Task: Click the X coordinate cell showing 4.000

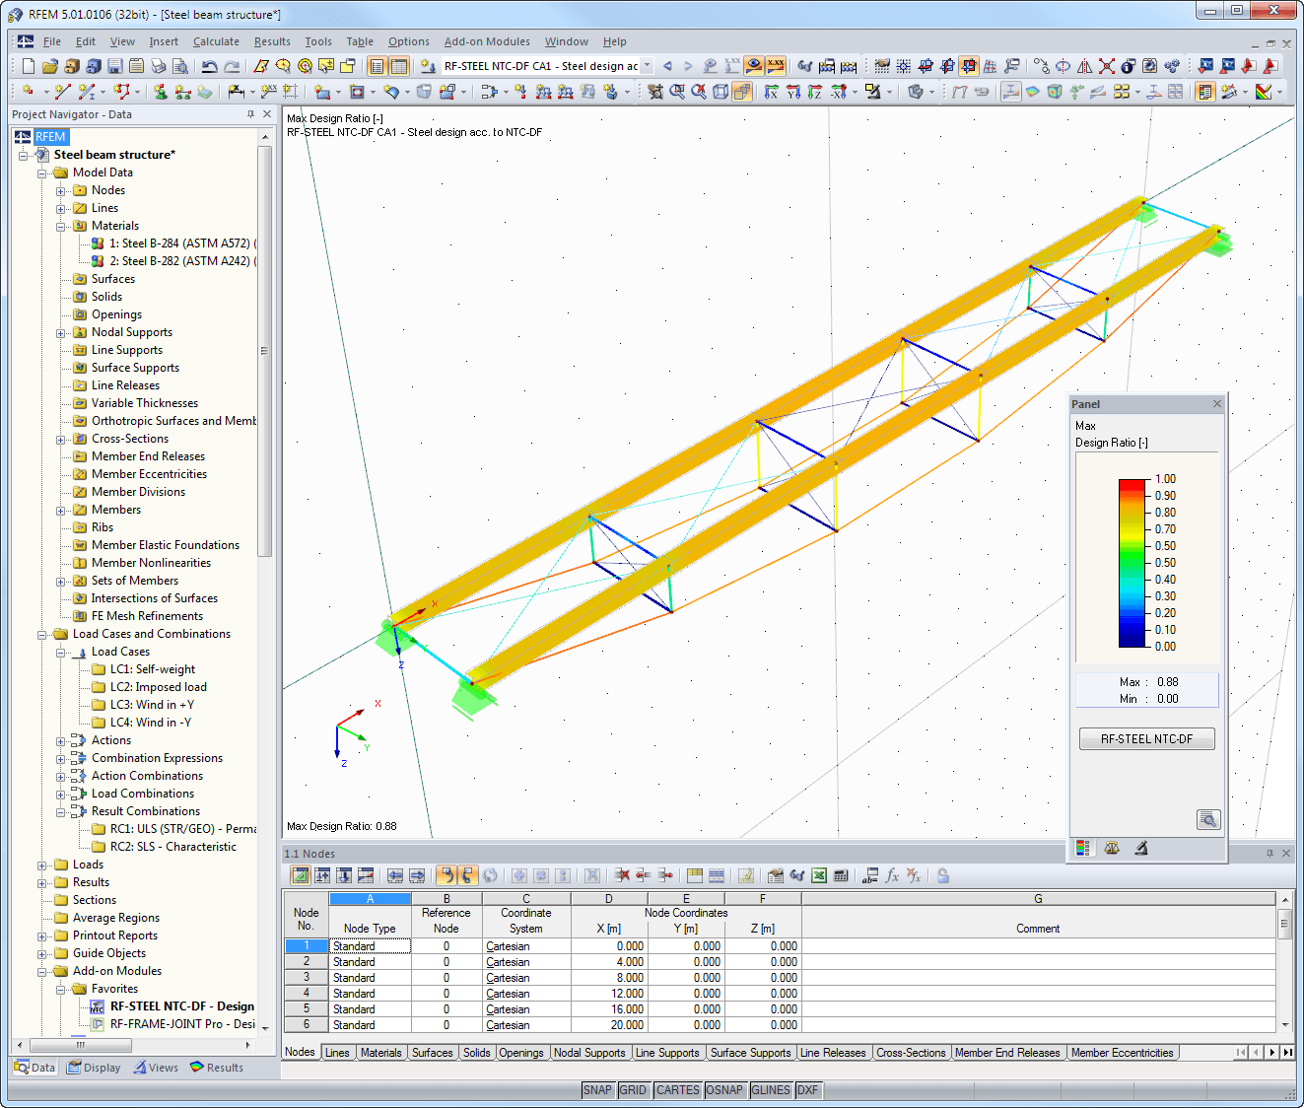Action: point(609,962)
